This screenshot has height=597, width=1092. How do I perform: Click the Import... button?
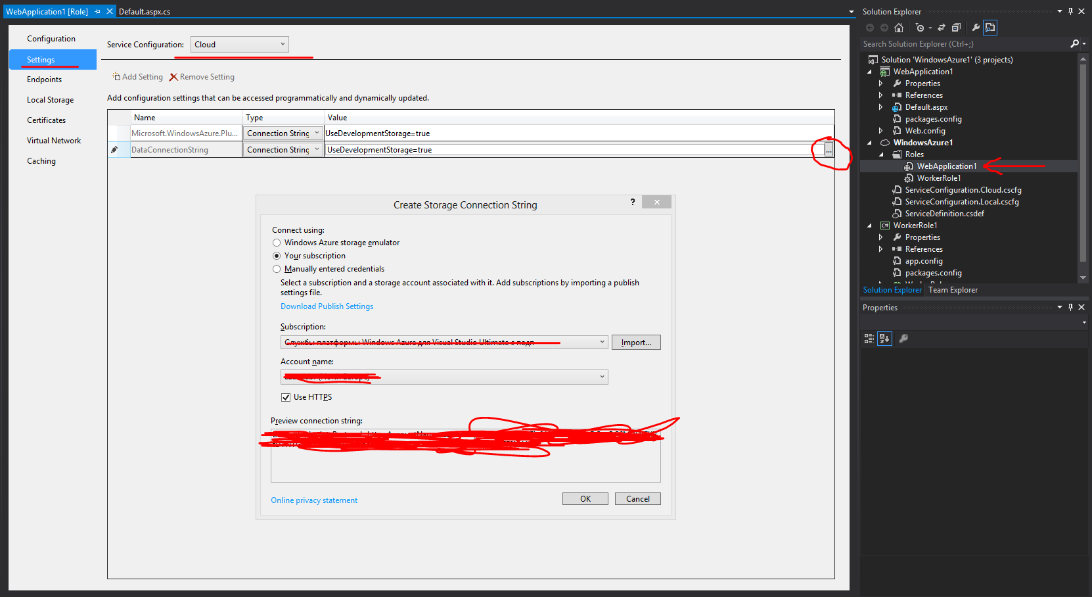(x=636, y=343)
